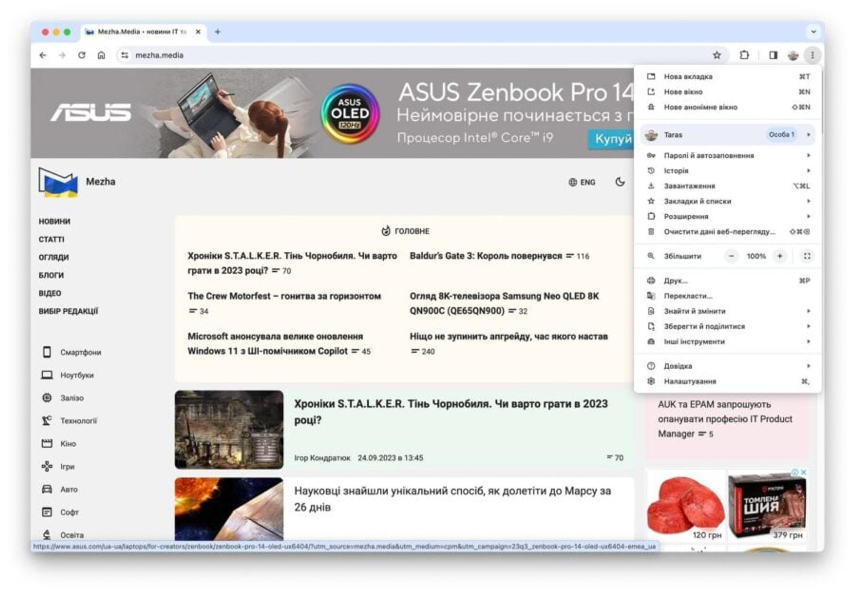Close the Mezha.Media tab
This screenshot has height=592, width=855.
198,32
